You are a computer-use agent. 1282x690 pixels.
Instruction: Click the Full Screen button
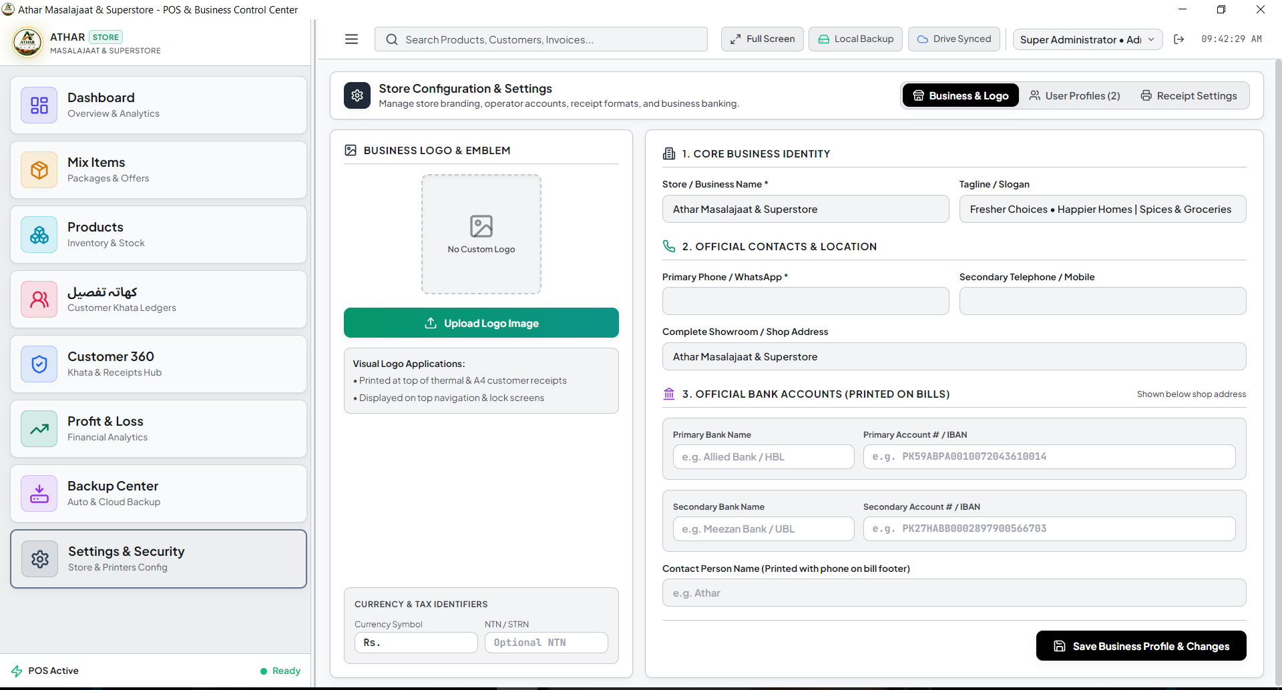click(x=763, y=39)
